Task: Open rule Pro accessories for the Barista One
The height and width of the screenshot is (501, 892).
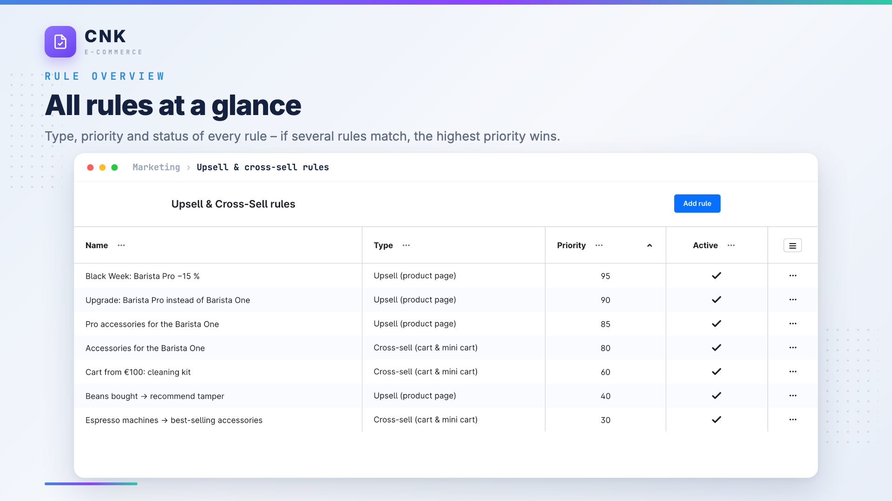Action: coord(152,324)
